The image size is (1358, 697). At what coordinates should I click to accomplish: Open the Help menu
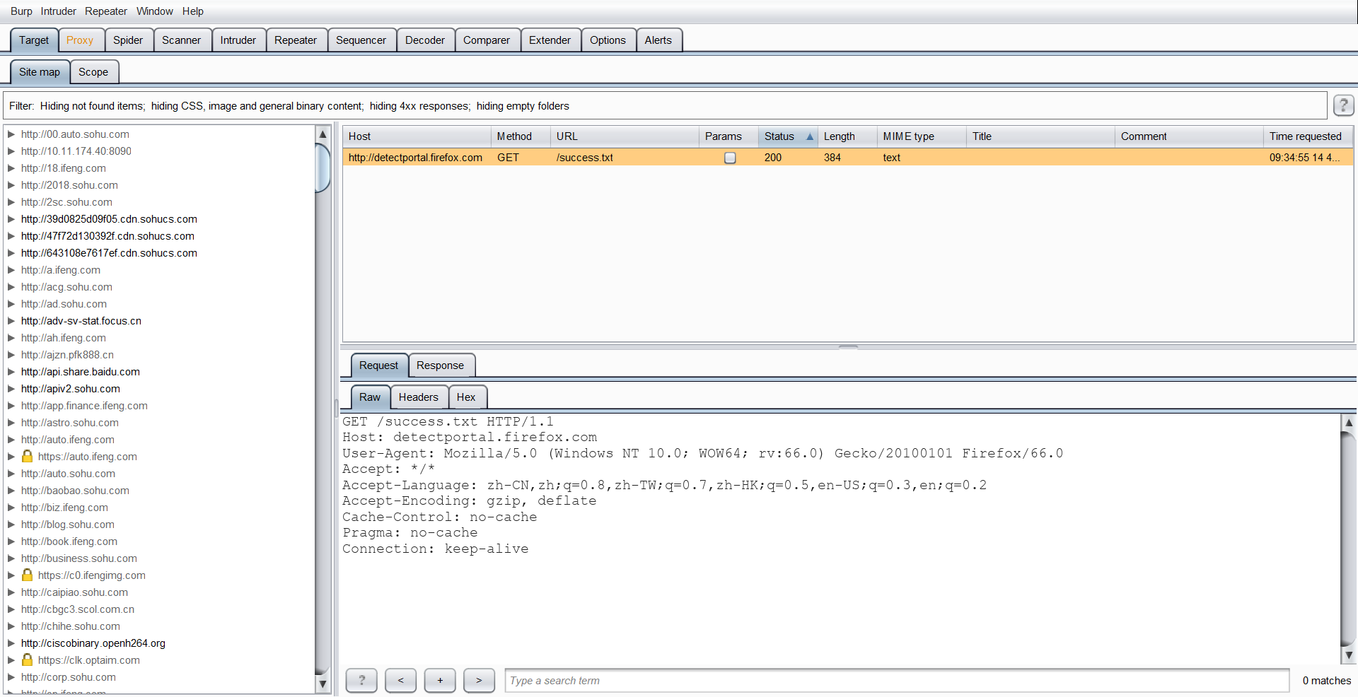pyautogui.click(x=193, y=11)
